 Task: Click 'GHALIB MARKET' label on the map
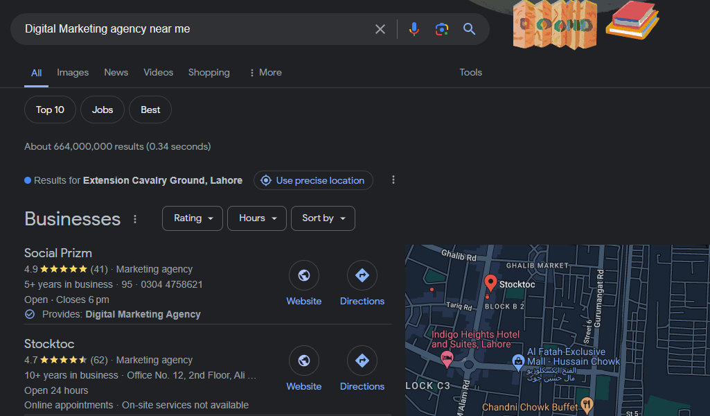[x=537, y=266]
